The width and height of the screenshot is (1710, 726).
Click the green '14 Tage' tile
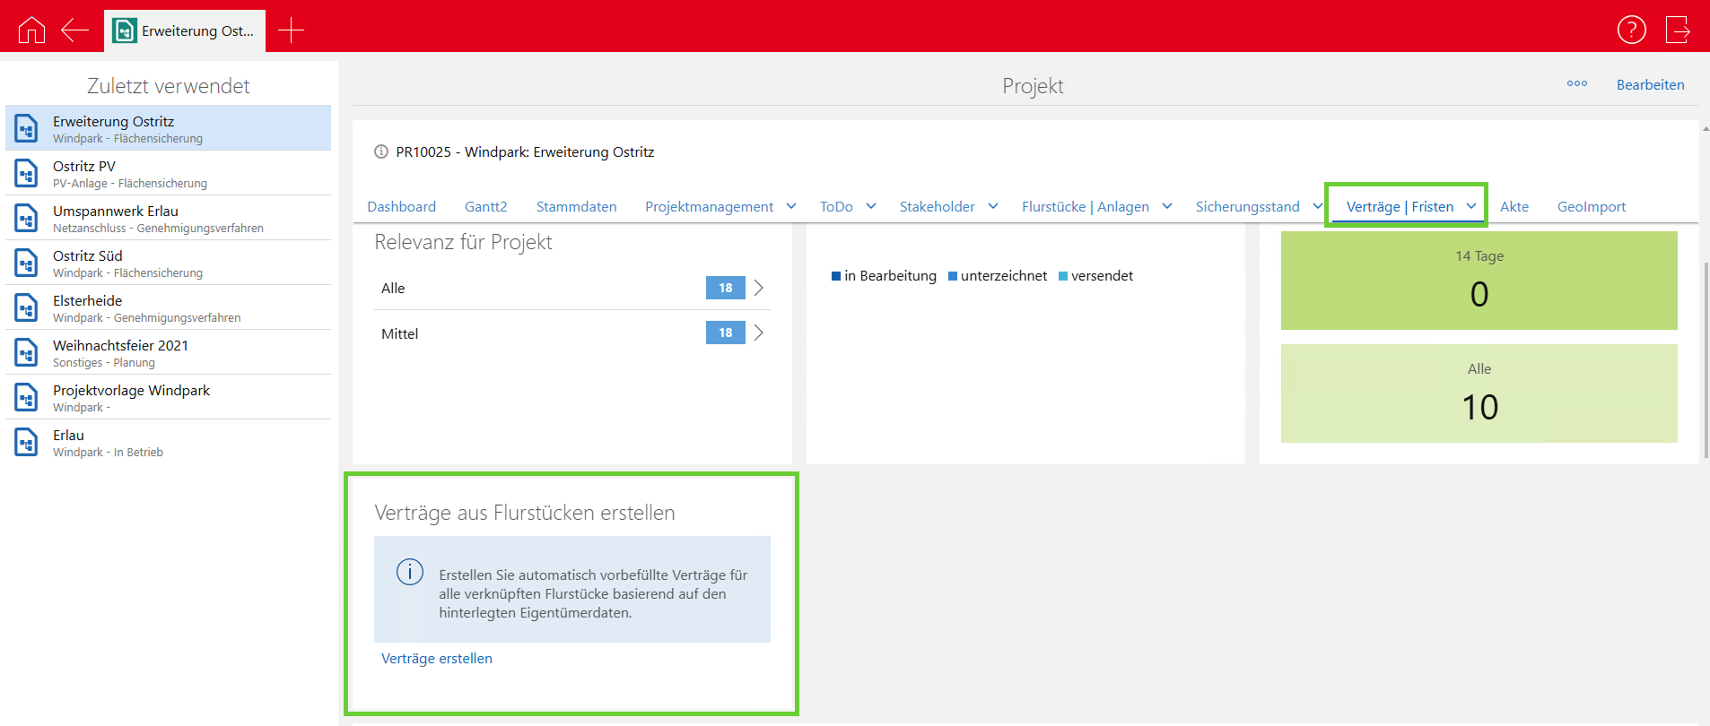point(1479,281)
